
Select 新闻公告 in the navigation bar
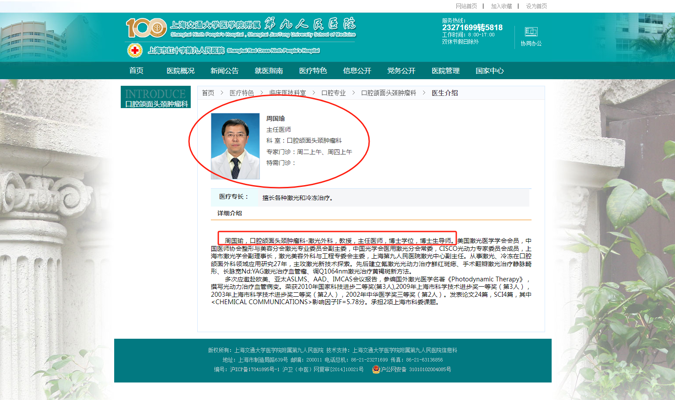224,70
